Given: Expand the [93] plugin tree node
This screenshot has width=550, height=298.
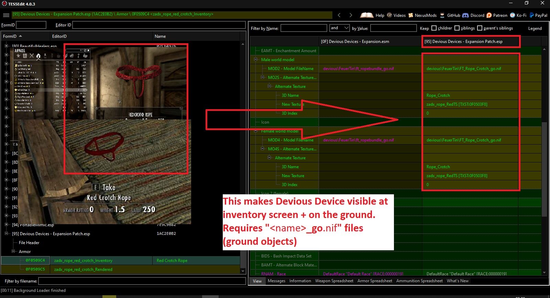Looking at the screenshot, I should [7, 216].
